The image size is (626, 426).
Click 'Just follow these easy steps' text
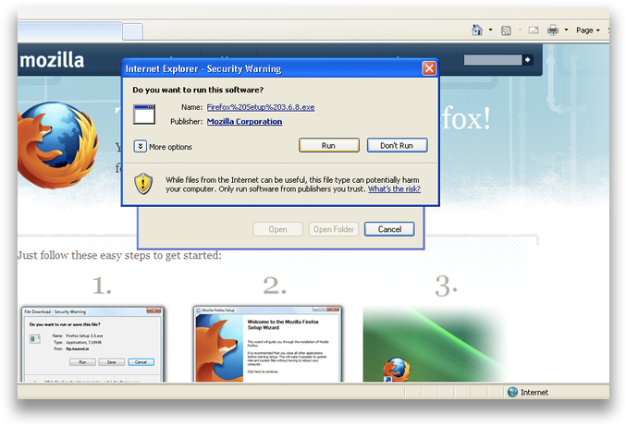(119, 255)
